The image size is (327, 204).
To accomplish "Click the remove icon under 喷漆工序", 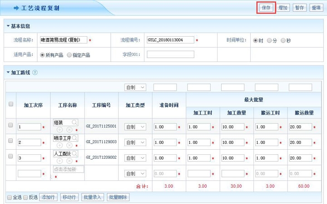I will (69, 145).
